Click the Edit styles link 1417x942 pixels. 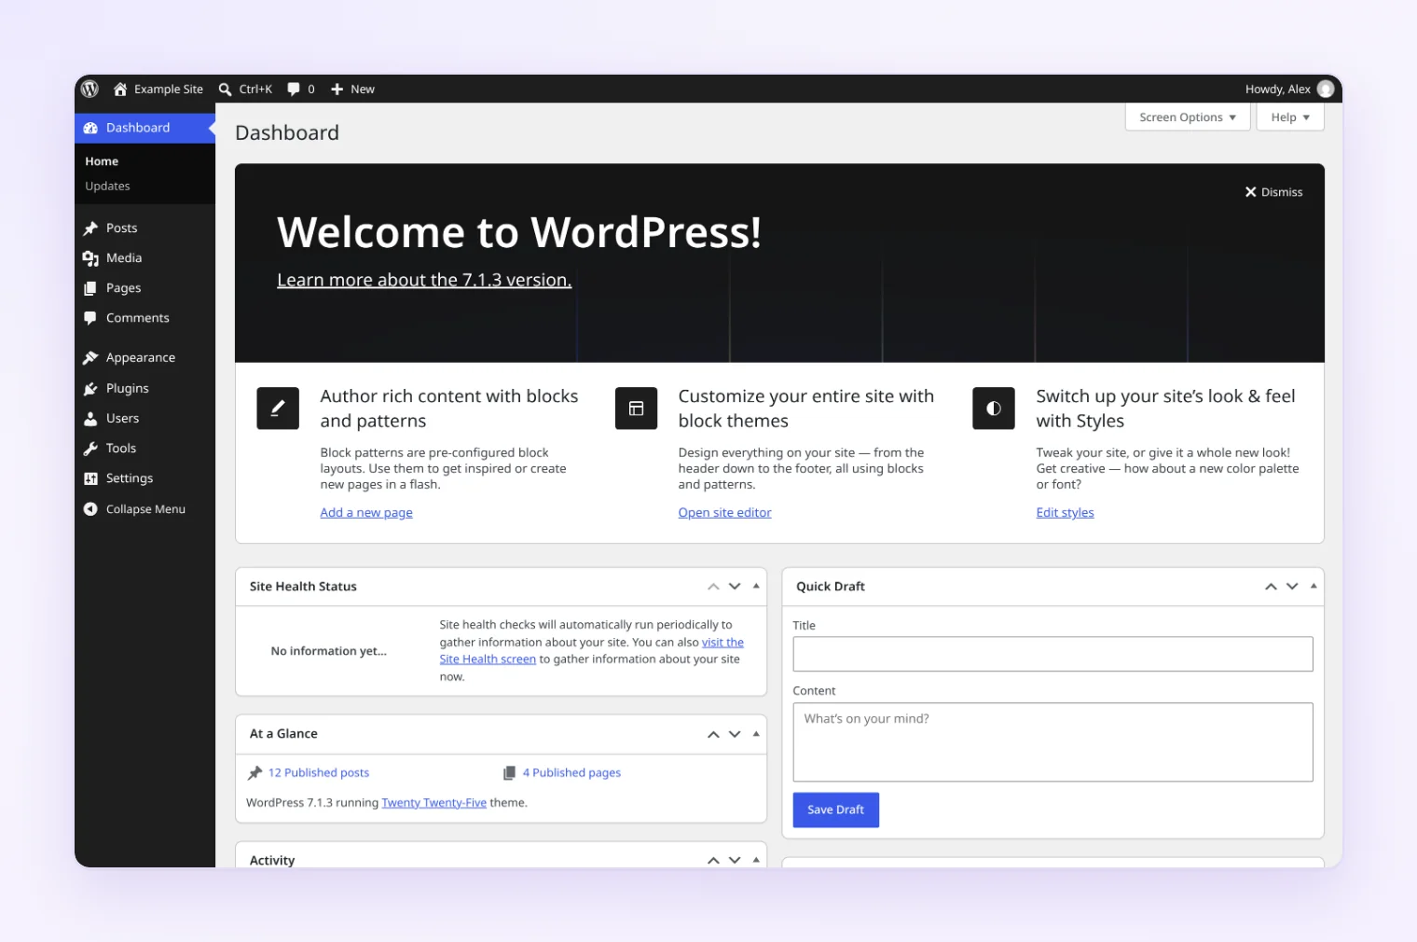tap(1065, 513)
